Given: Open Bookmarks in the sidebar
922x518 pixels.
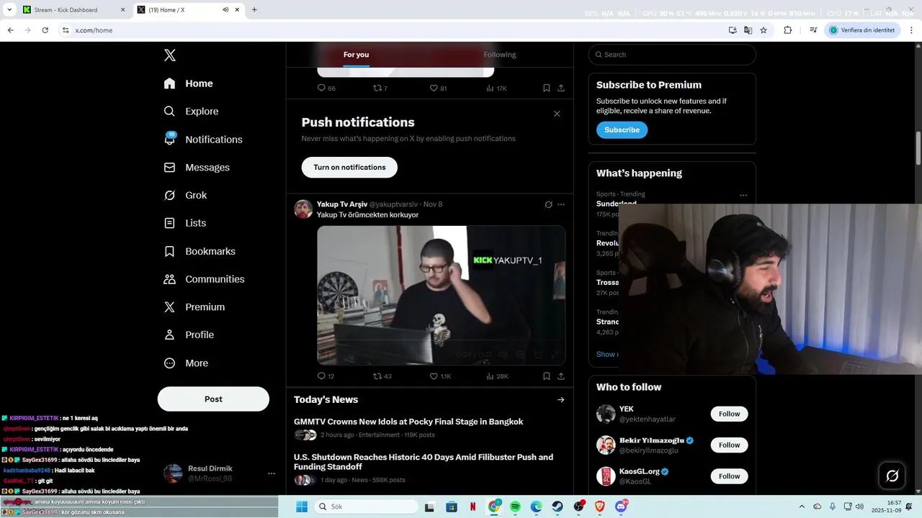Looking at the screenshot, I should [200, 251].
